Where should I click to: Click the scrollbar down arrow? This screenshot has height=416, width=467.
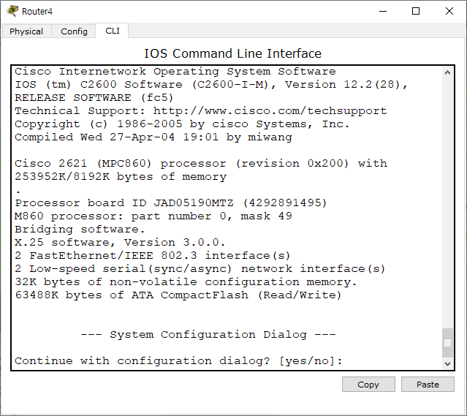coord(447,363)
